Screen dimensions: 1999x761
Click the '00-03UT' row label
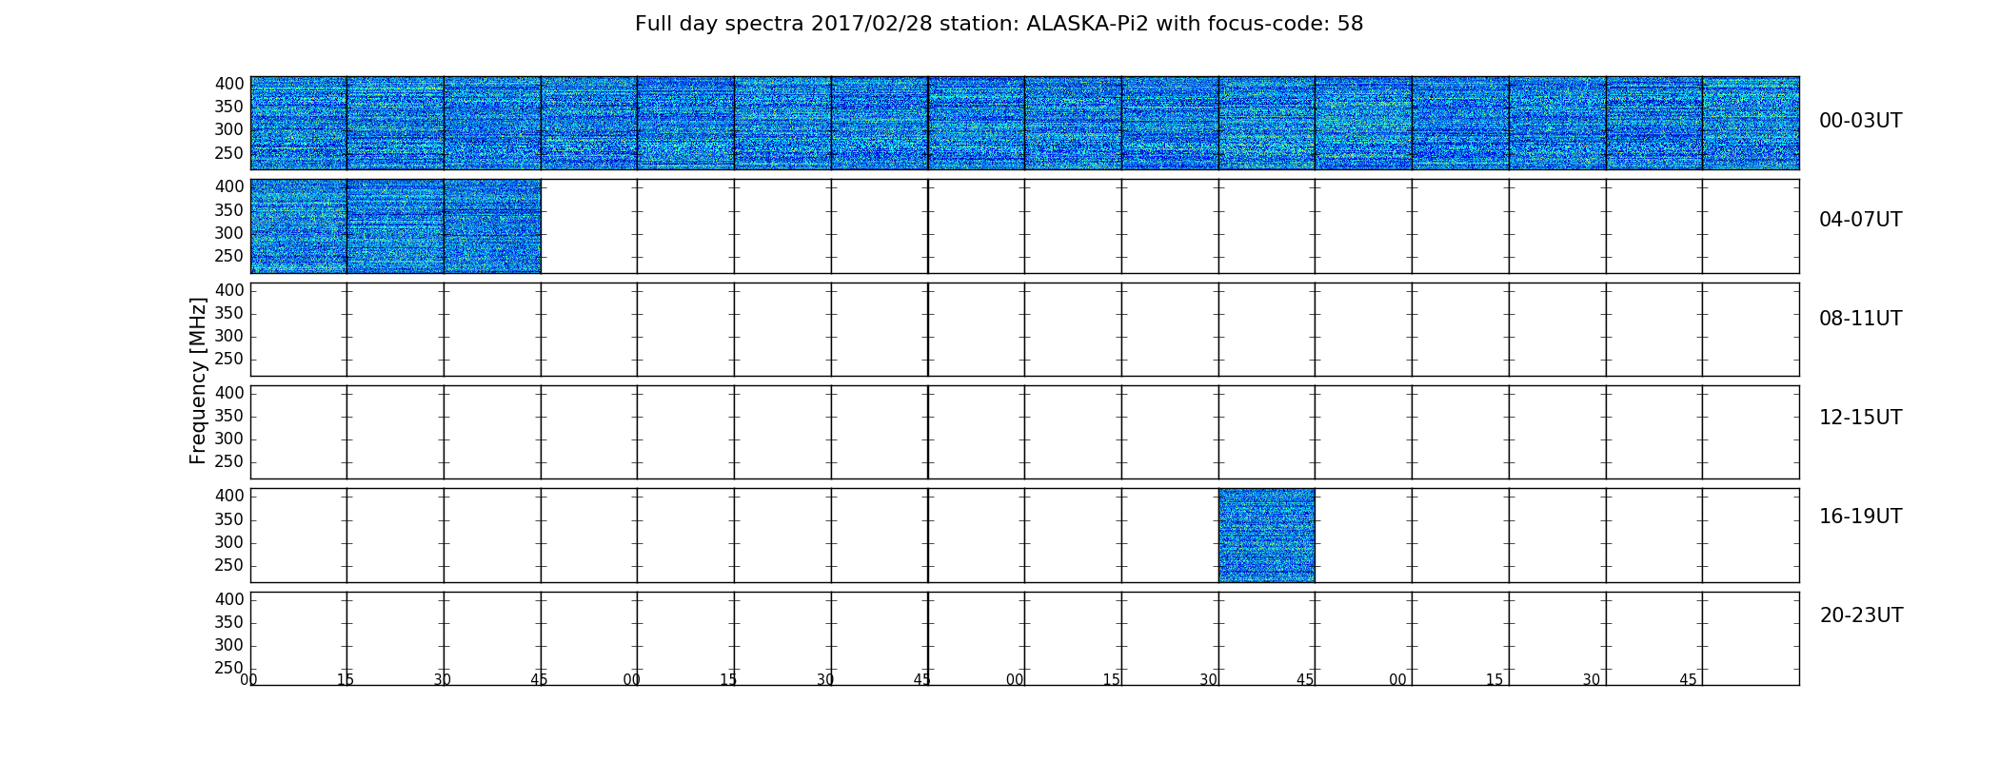(x=1860, y=121)
